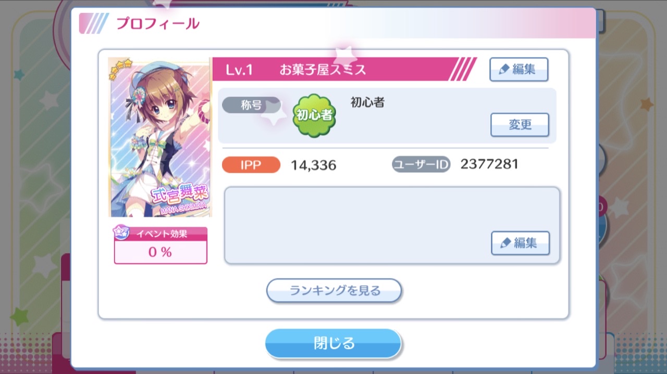Select the user ID number 2377281

point(489,164)
